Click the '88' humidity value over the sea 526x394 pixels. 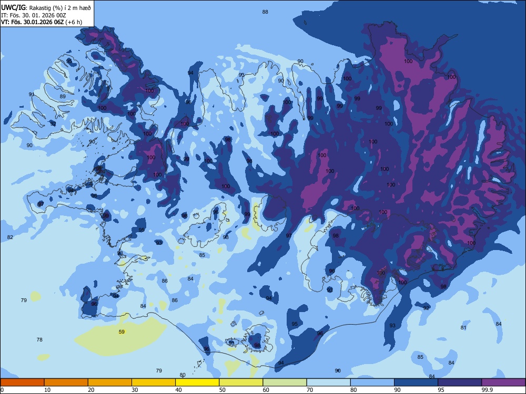[x=265, y=12]
